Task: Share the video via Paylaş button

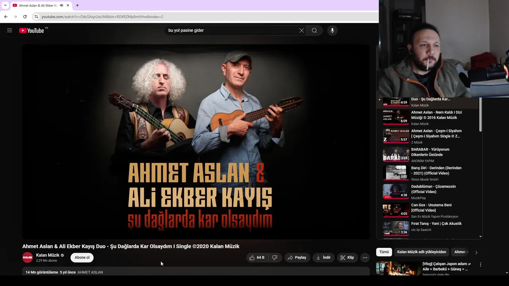Action: [297, 258]
